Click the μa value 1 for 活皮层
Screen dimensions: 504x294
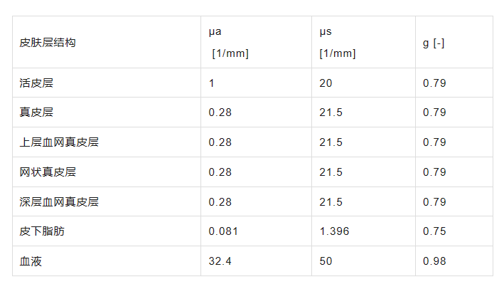coord(212,83)
